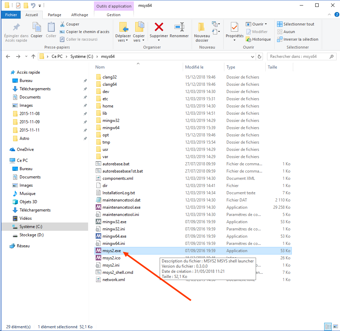Open the new item dropdown in Nouveau group
Screen dimensions: 340x331
point(216,24)
